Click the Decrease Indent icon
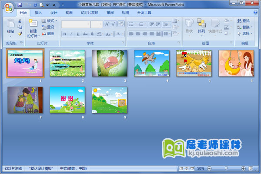 151,24
